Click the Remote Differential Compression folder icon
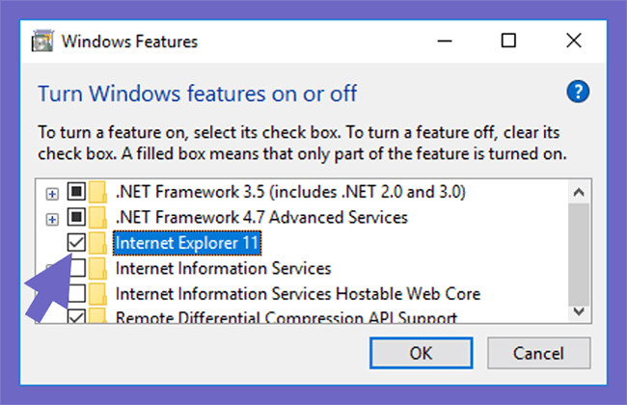The image size is (627, 405). 97,316
